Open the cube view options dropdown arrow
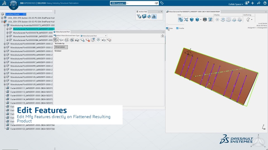268x150 pixels. (x=201, y=19)
